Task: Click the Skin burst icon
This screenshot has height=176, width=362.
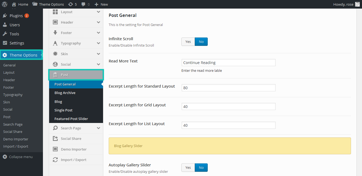Action: pos(55,54)
